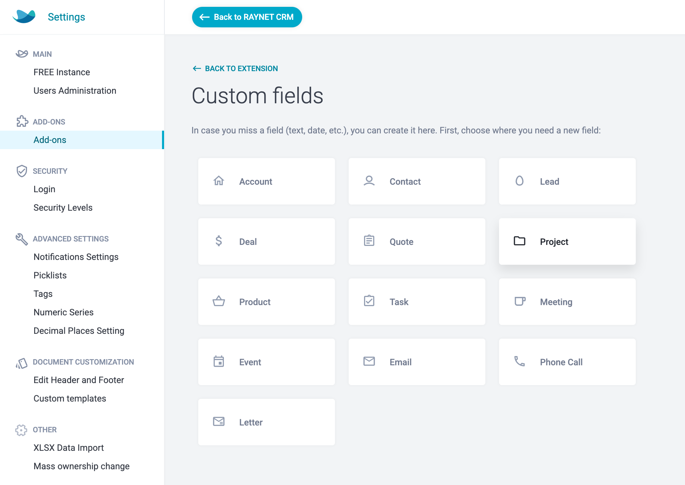Click the Quote clipboard icon
The height and width of the screenshot is (485, 685).
(x=369, y=241)
